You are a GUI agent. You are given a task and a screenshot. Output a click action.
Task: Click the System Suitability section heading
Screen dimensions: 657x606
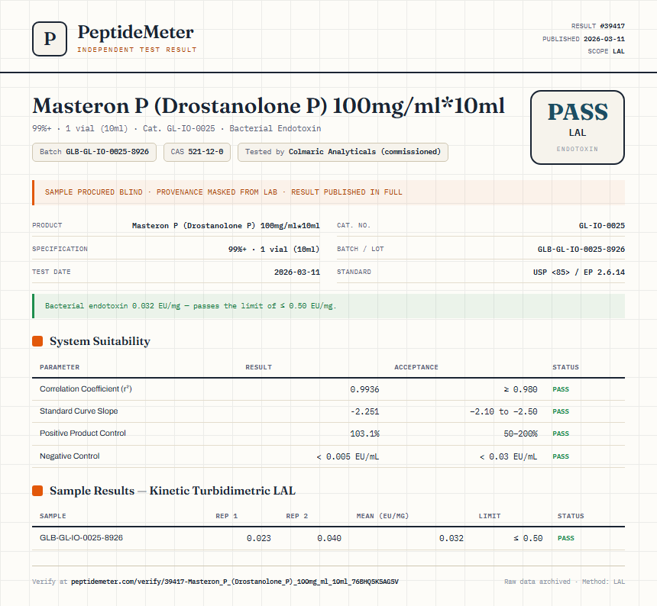click(100, 341)
